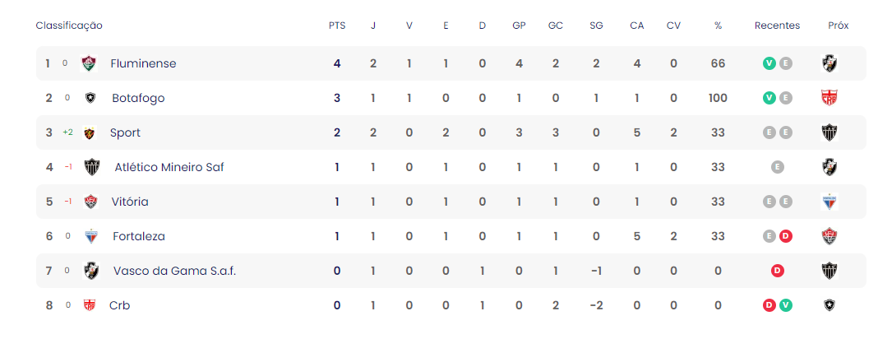The height and width of the screenshot is (339, 878).
Task: Sort table by PTS column header
Action: [x=337, y=26]
